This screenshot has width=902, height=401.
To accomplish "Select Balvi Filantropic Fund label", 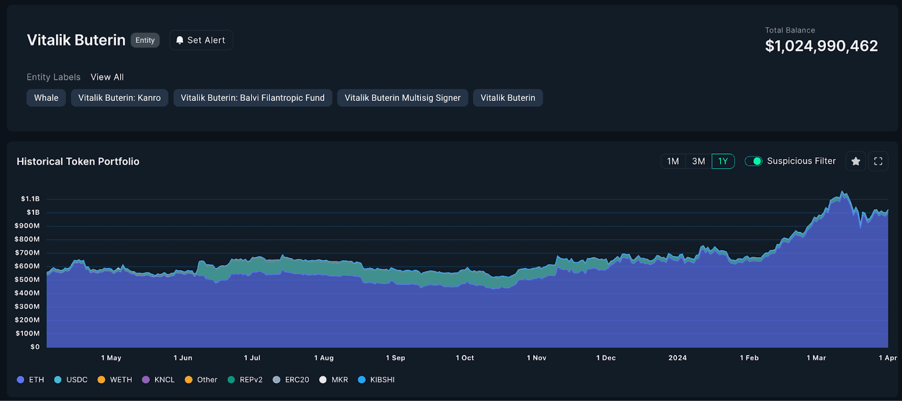I will point(253,98).
